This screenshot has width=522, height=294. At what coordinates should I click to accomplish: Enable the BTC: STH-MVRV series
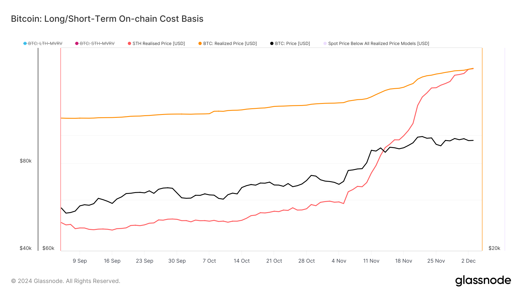[97, 44]
